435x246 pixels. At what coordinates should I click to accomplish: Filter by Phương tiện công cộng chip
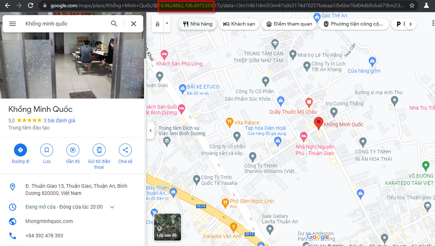[353, 24]
